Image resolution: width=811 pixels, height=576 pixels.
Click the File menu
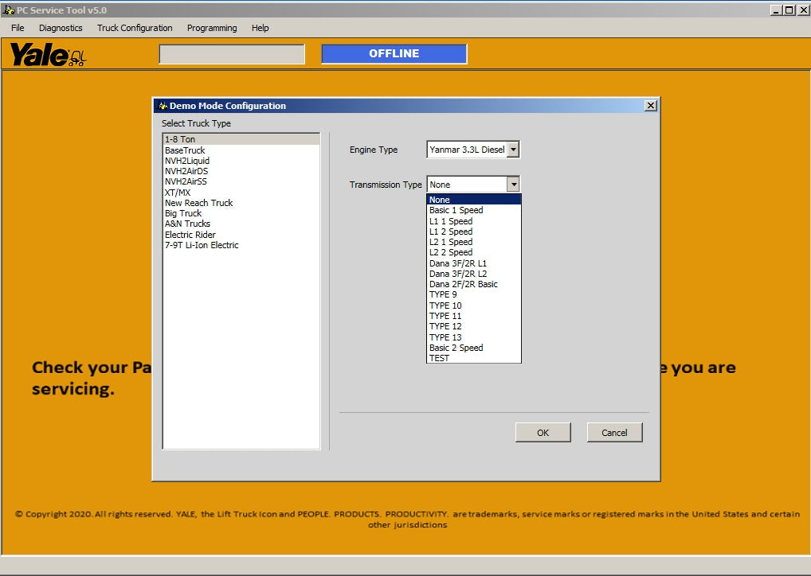(x=18, y=28)
